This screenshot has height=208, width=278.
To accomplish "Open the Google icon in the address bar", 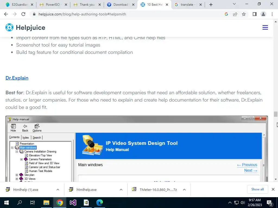I will (x=226, y=14).
